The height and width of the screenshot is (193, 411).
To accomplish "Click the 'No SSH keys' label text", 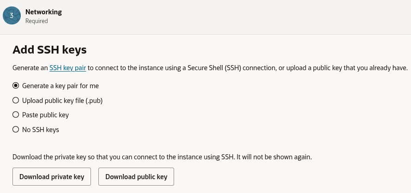I will click(x=41, y=129).
